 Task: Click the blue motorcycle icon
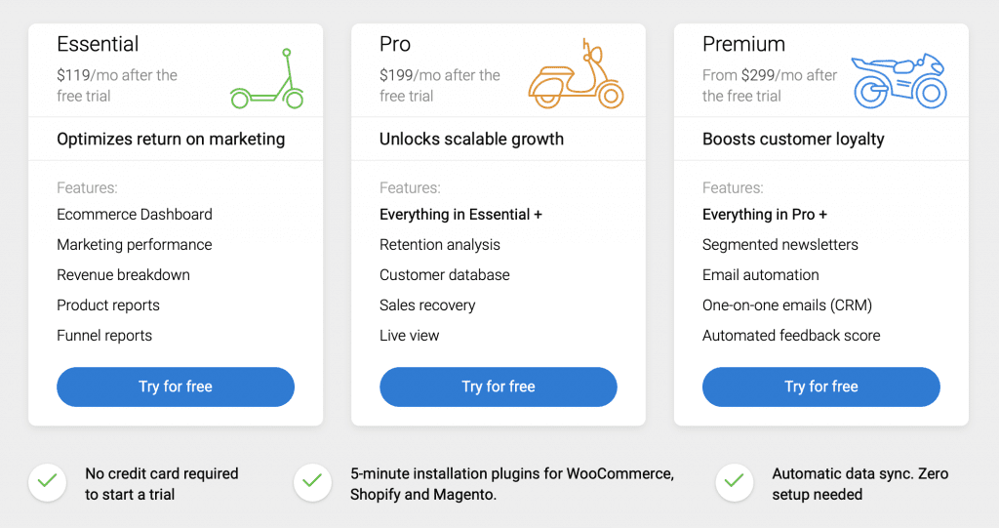[x=899, y=80]
